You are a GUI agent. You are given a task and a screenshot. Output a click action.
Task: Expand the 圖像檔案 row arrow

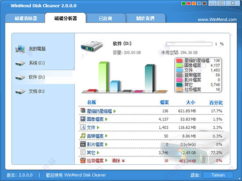point(106,119)
